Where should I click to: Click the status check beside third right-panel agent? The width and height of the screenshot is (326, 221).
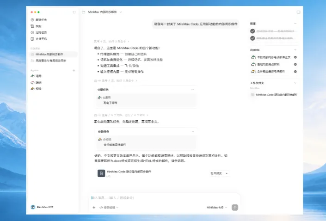click(295, 72)
